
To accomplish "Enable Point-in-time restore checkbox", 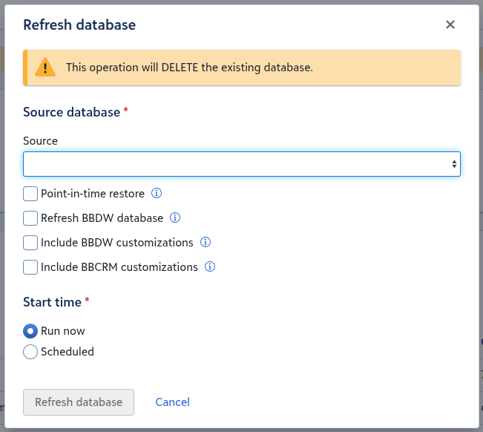I will pyautogui.click(x=30, y=194).
